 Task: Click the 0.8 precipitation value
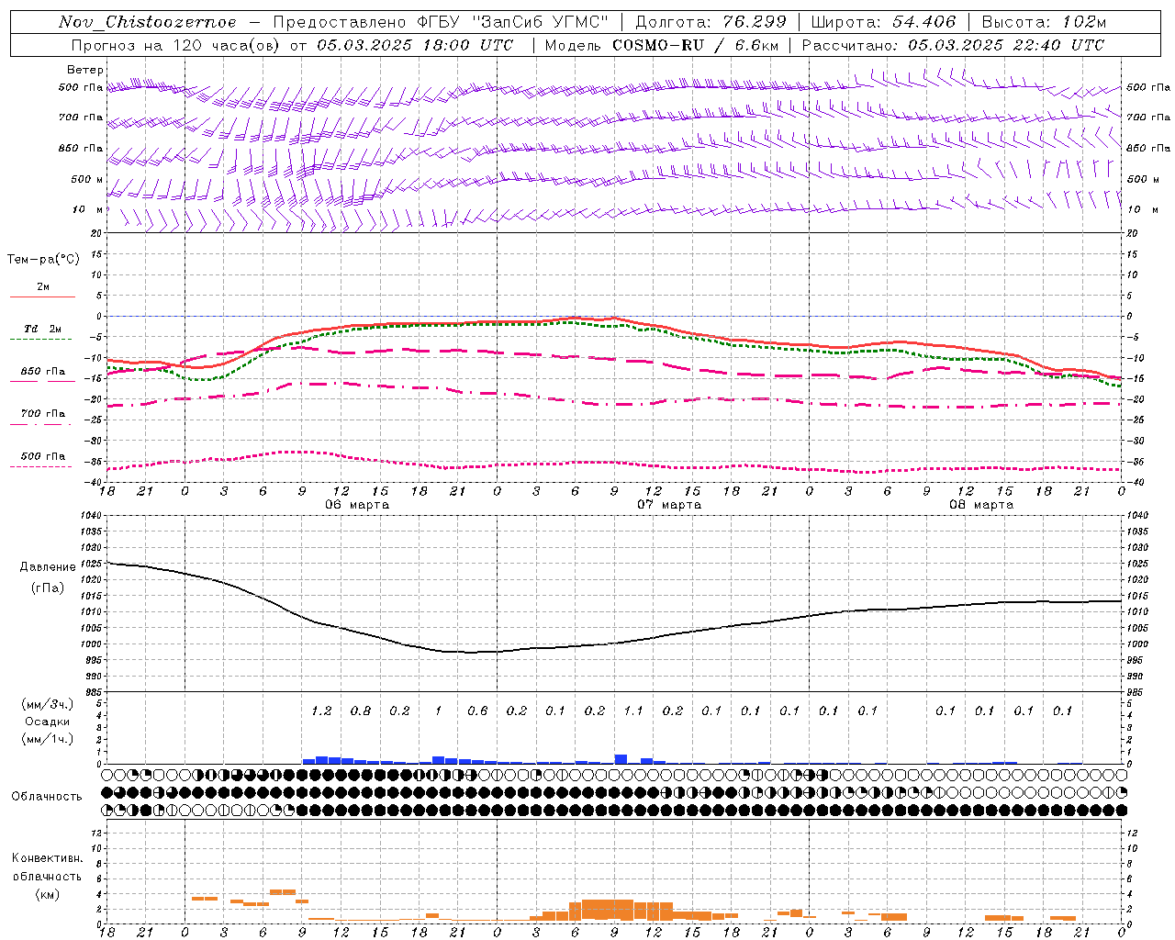point(361,711)
